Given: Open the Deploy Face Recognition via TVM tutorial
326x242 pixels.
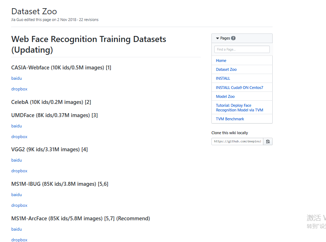Looking at the screenshot, I should click(x=239, y=108).
